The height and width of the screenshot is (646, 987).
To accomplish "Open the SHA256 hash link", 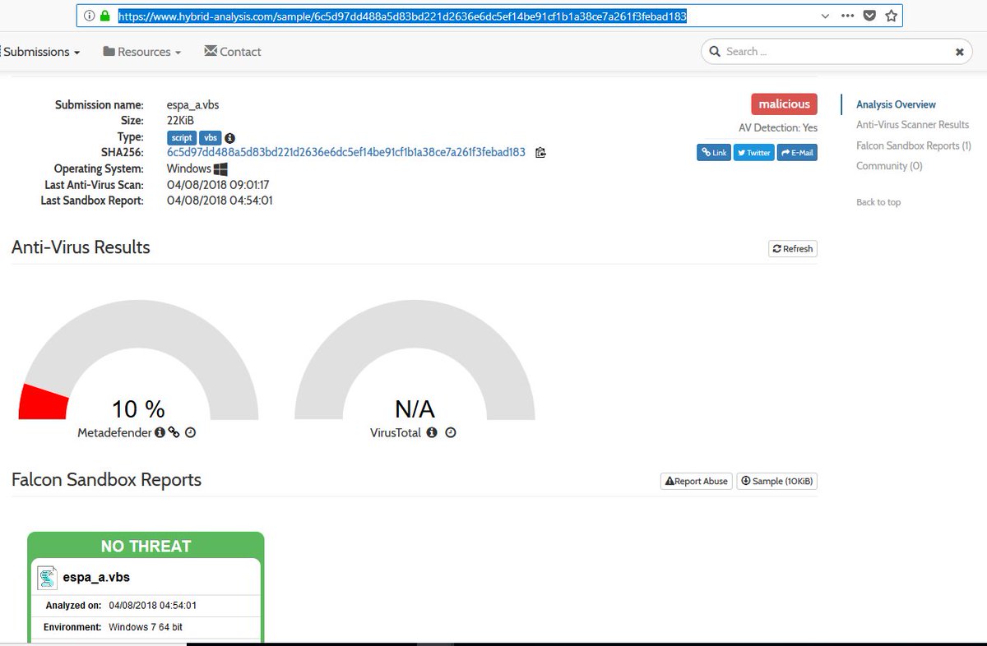I will coord(345,152).
